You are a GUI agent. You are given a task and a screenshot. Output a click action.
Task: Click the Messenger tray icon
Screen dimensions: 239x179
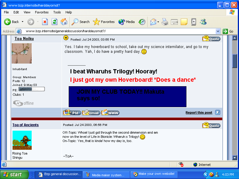pyautogui.click(x=217, y=175)
